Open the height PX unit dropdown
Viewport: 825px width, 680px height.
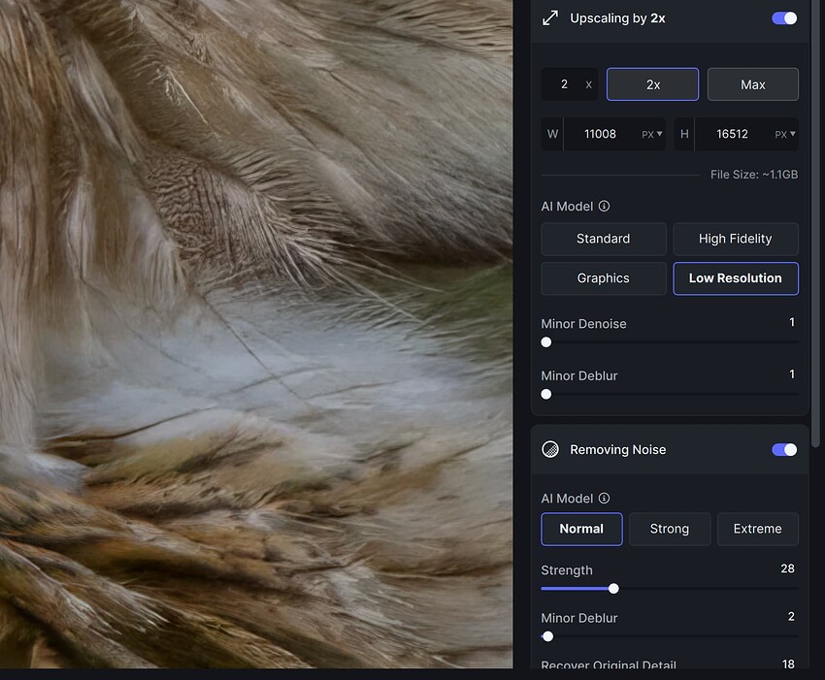785,135
